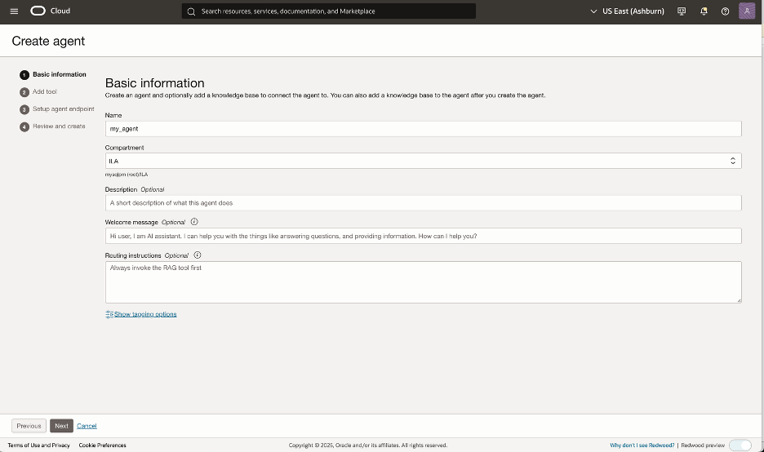Click step 3 circle icon
The image size is (764, 452).
pos(24,109)
